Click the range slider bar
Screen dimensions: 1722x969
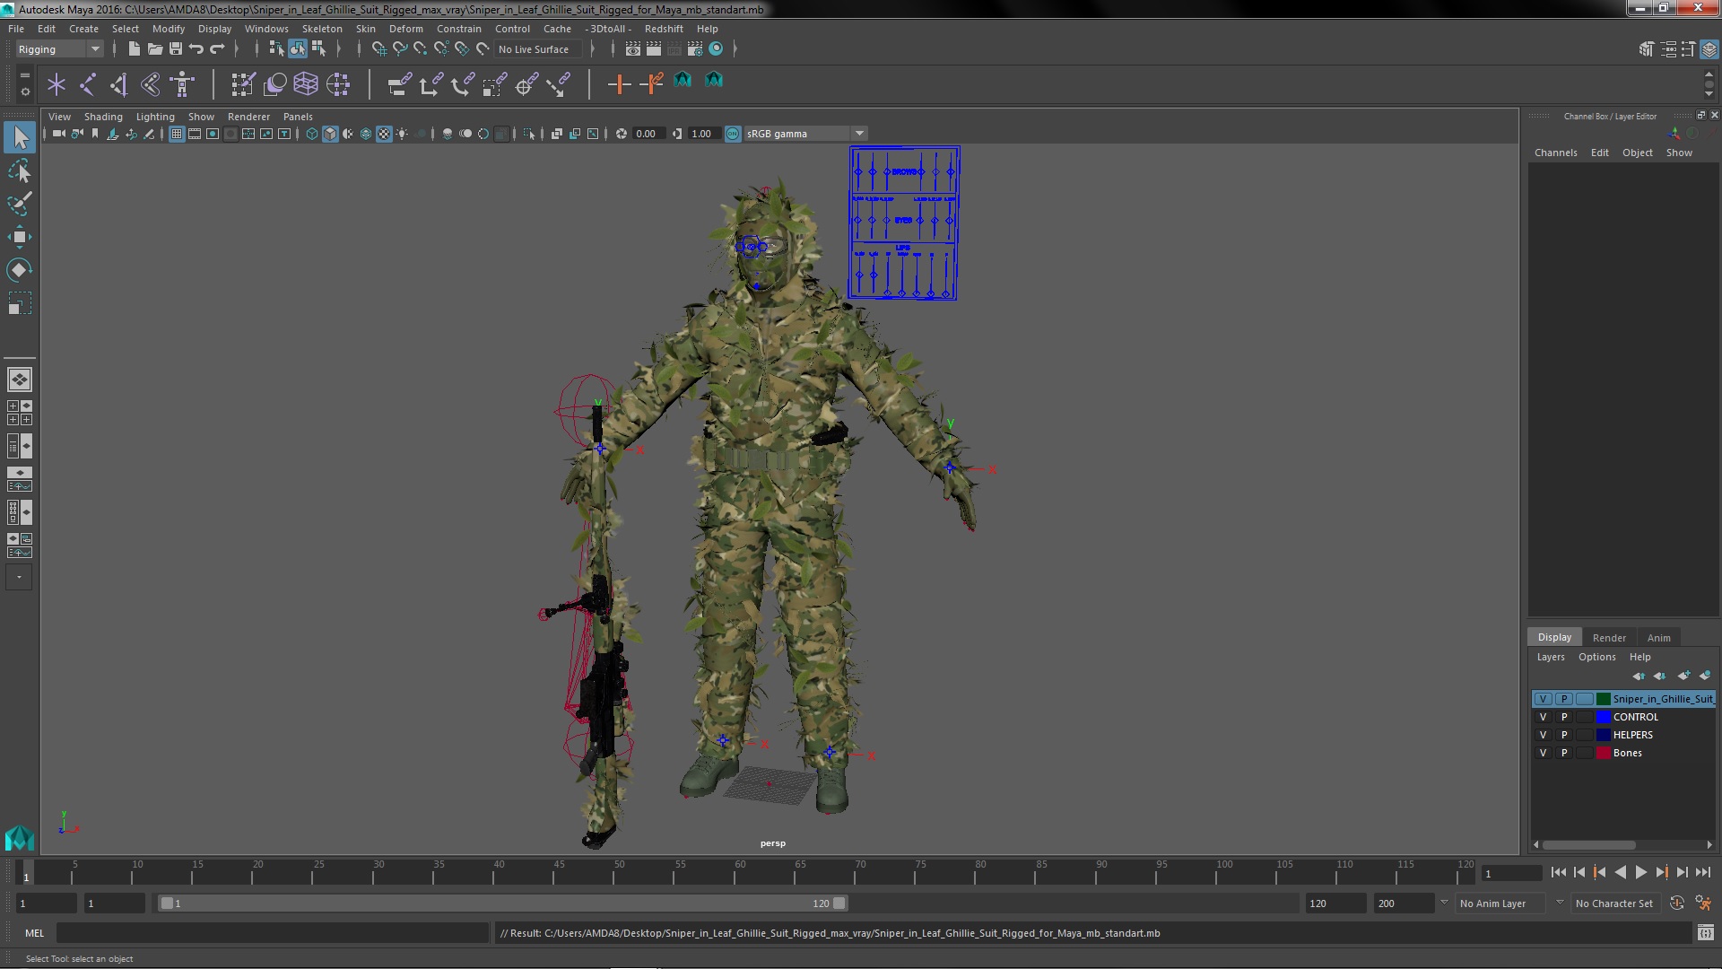(502, 904)
